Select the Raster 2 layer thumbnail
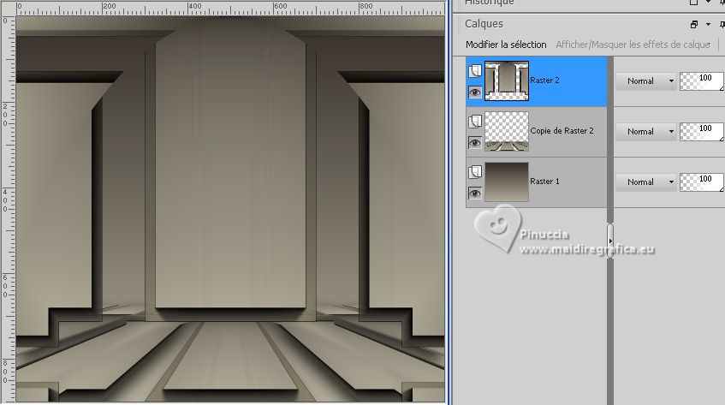The width and height of the screenshot is (725, 405). pyautogui.click(x=506, y=80)
